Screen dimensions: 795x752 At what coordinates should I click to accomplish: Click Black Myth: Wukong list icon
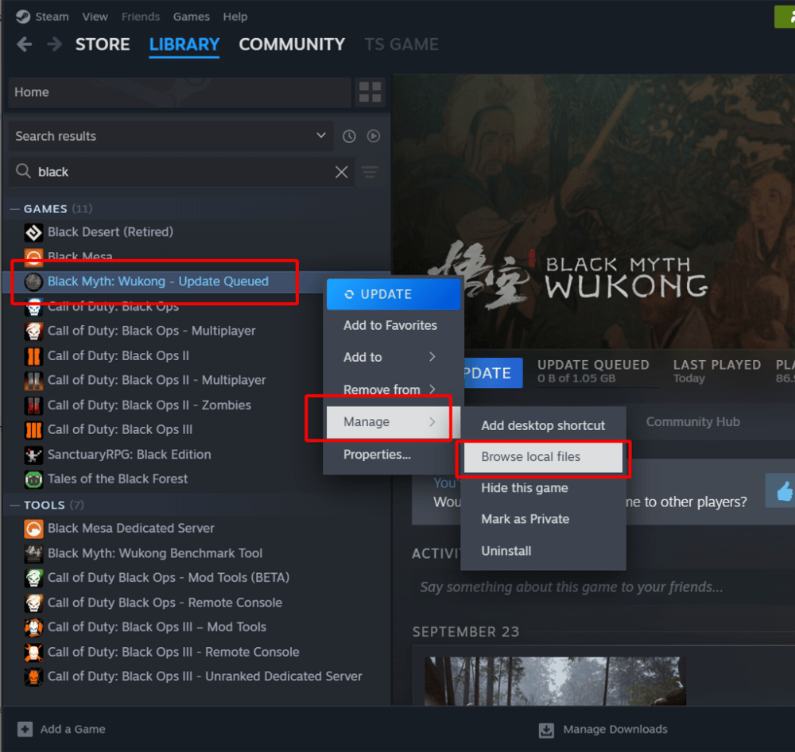33,281
